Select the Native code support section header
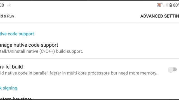Image resolution: width=179 pixels, height=100 pixels. click(x=17, y=34)
